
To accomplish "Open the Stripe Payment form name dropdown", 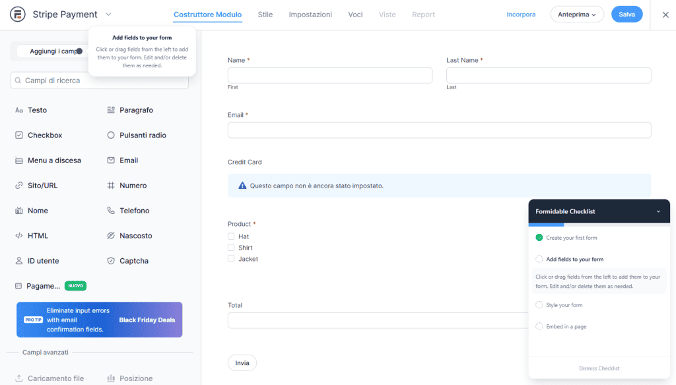I will (x=108, y=15).
